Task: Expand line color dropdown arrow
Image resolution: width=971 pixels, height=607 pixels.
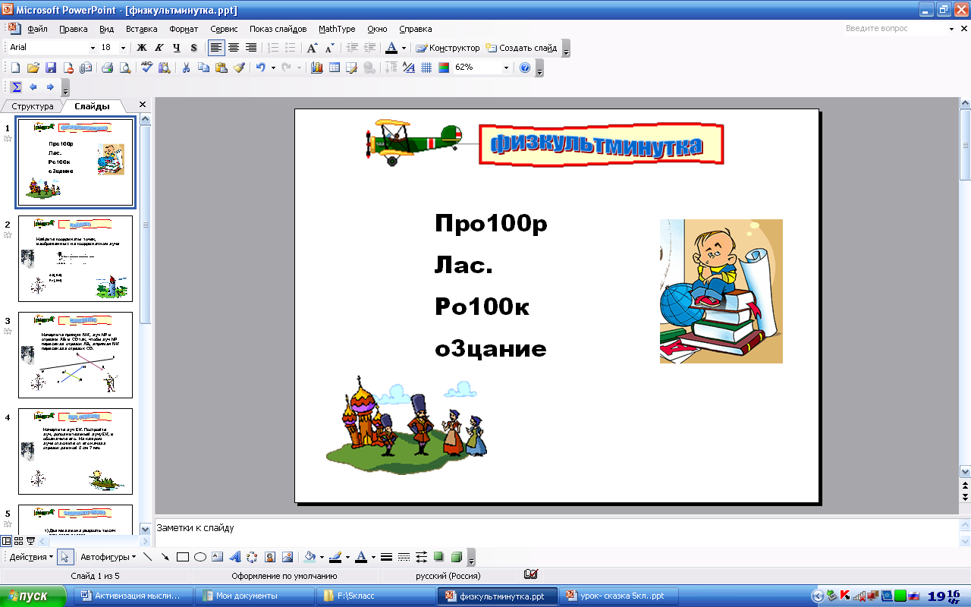Action: tap(347, 557)
